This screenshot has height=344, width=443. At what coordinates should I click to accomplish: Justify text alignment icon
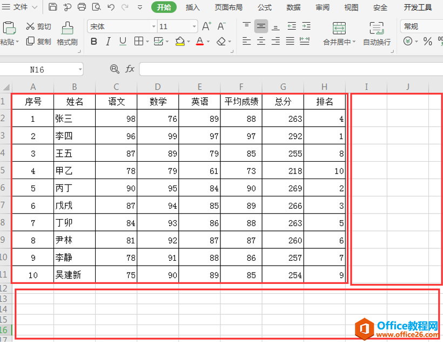coord(290,41)
